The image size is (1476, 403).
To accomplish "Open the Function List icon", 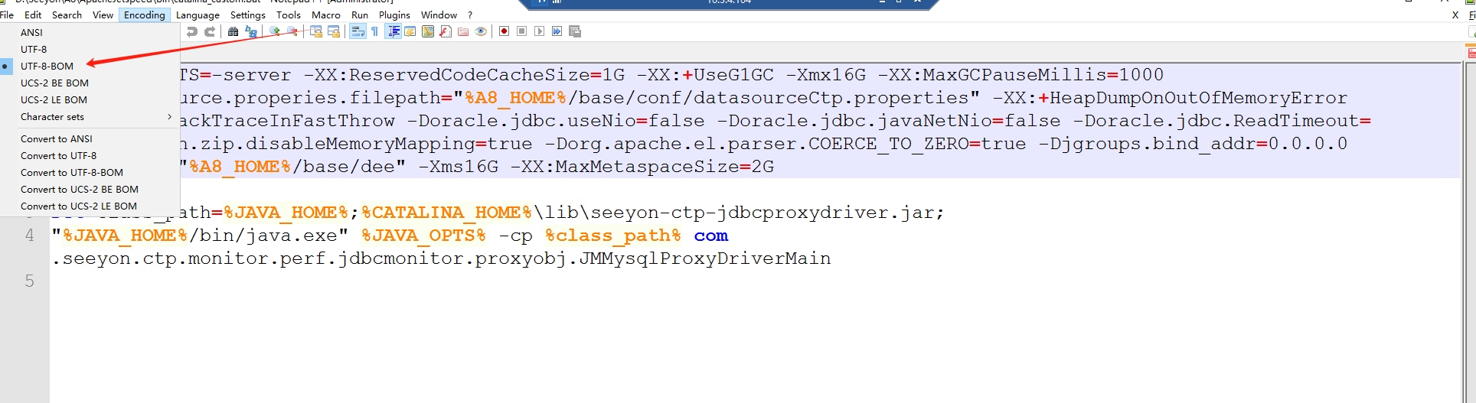I will tap(446, 31).
